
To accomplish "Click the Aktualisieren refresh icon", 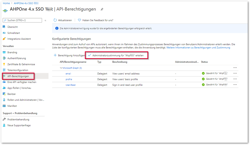I will pyautogui.click(x=55, y=20).
